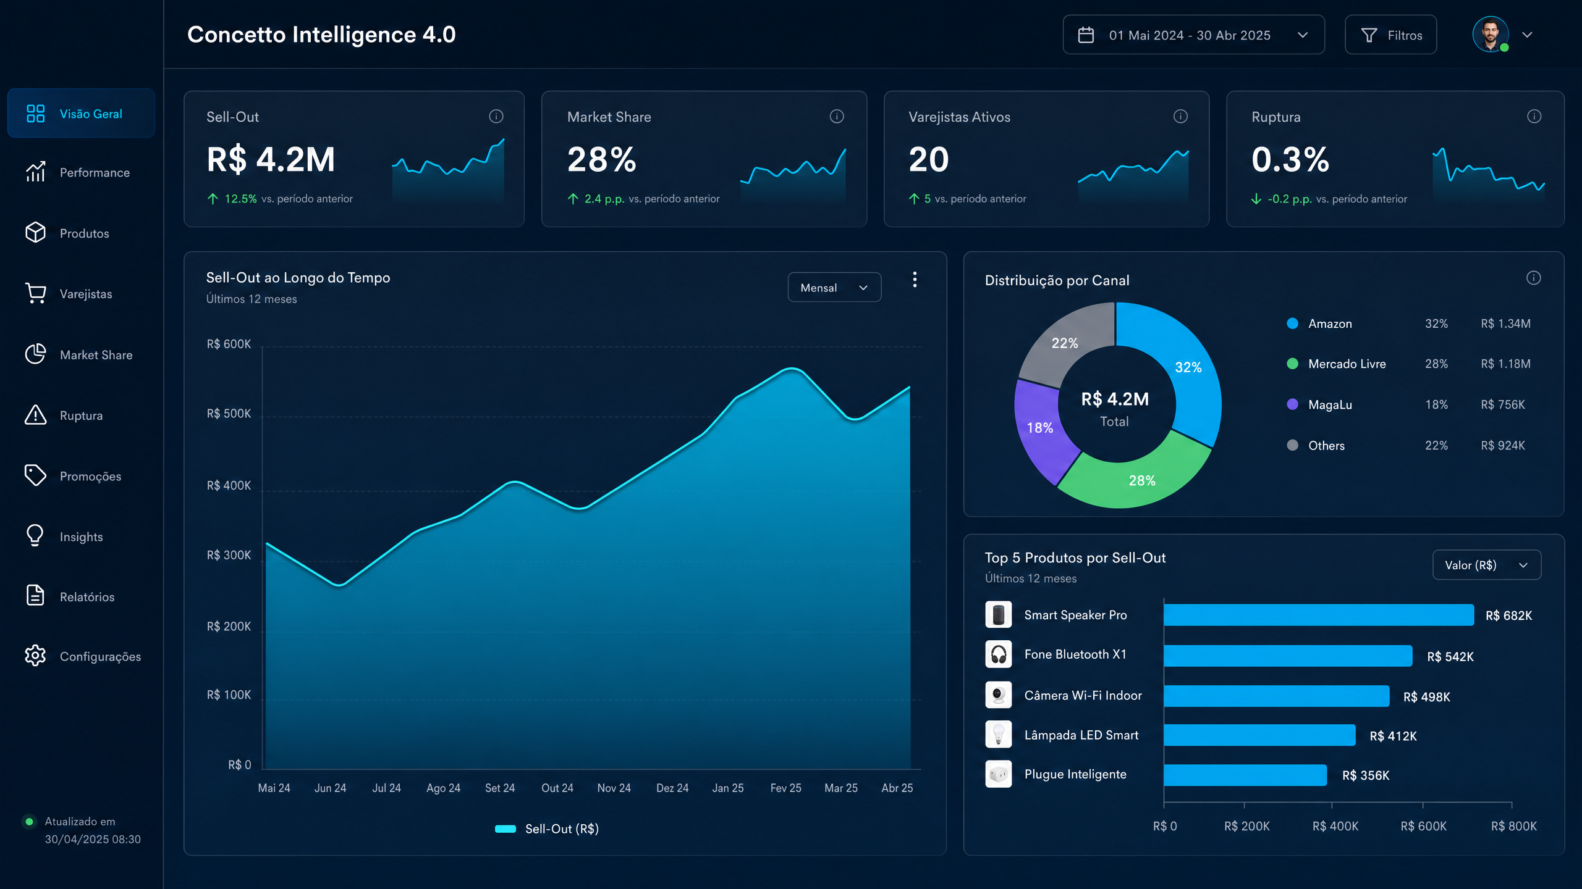Click the Others gray legend dot

1292,445
